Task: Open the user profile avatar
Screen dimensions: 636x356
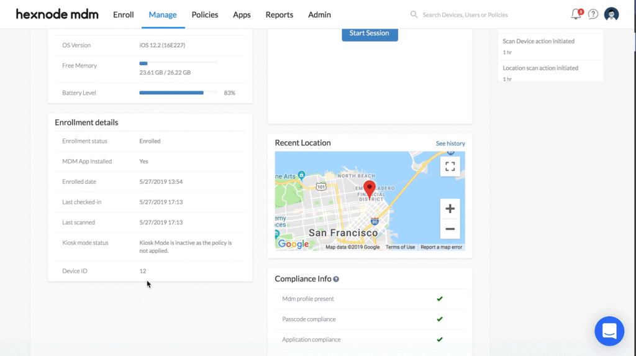Action: (x=611, y=14)
